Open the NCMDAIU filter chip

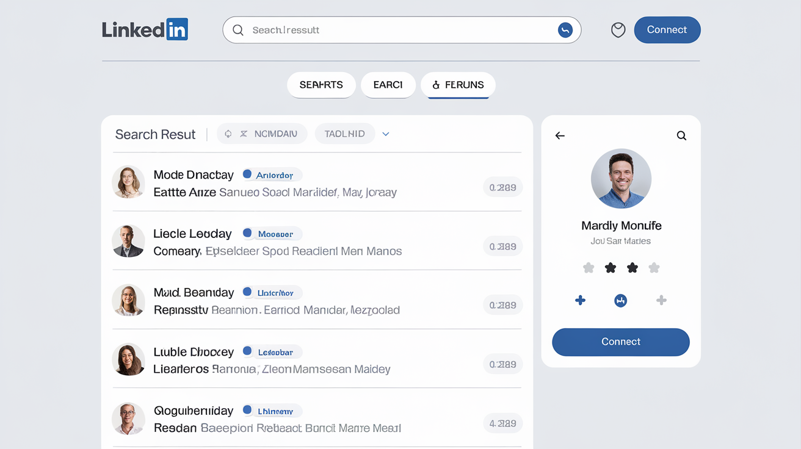click(x=262, y=134)
